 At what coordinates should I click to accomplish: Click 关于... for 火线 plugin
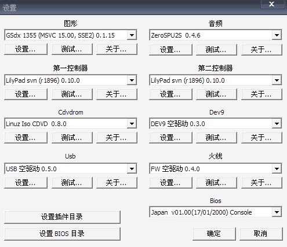[x=261, y=183]
